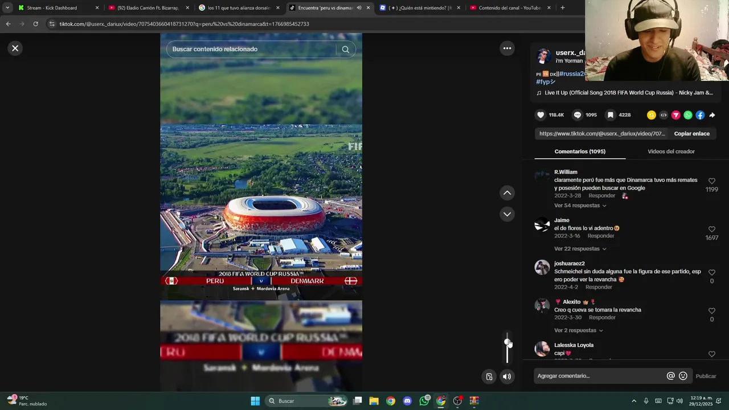Go to the next video with down arrow
This screenshot has height=410, width=729.
tap(507, 214)
